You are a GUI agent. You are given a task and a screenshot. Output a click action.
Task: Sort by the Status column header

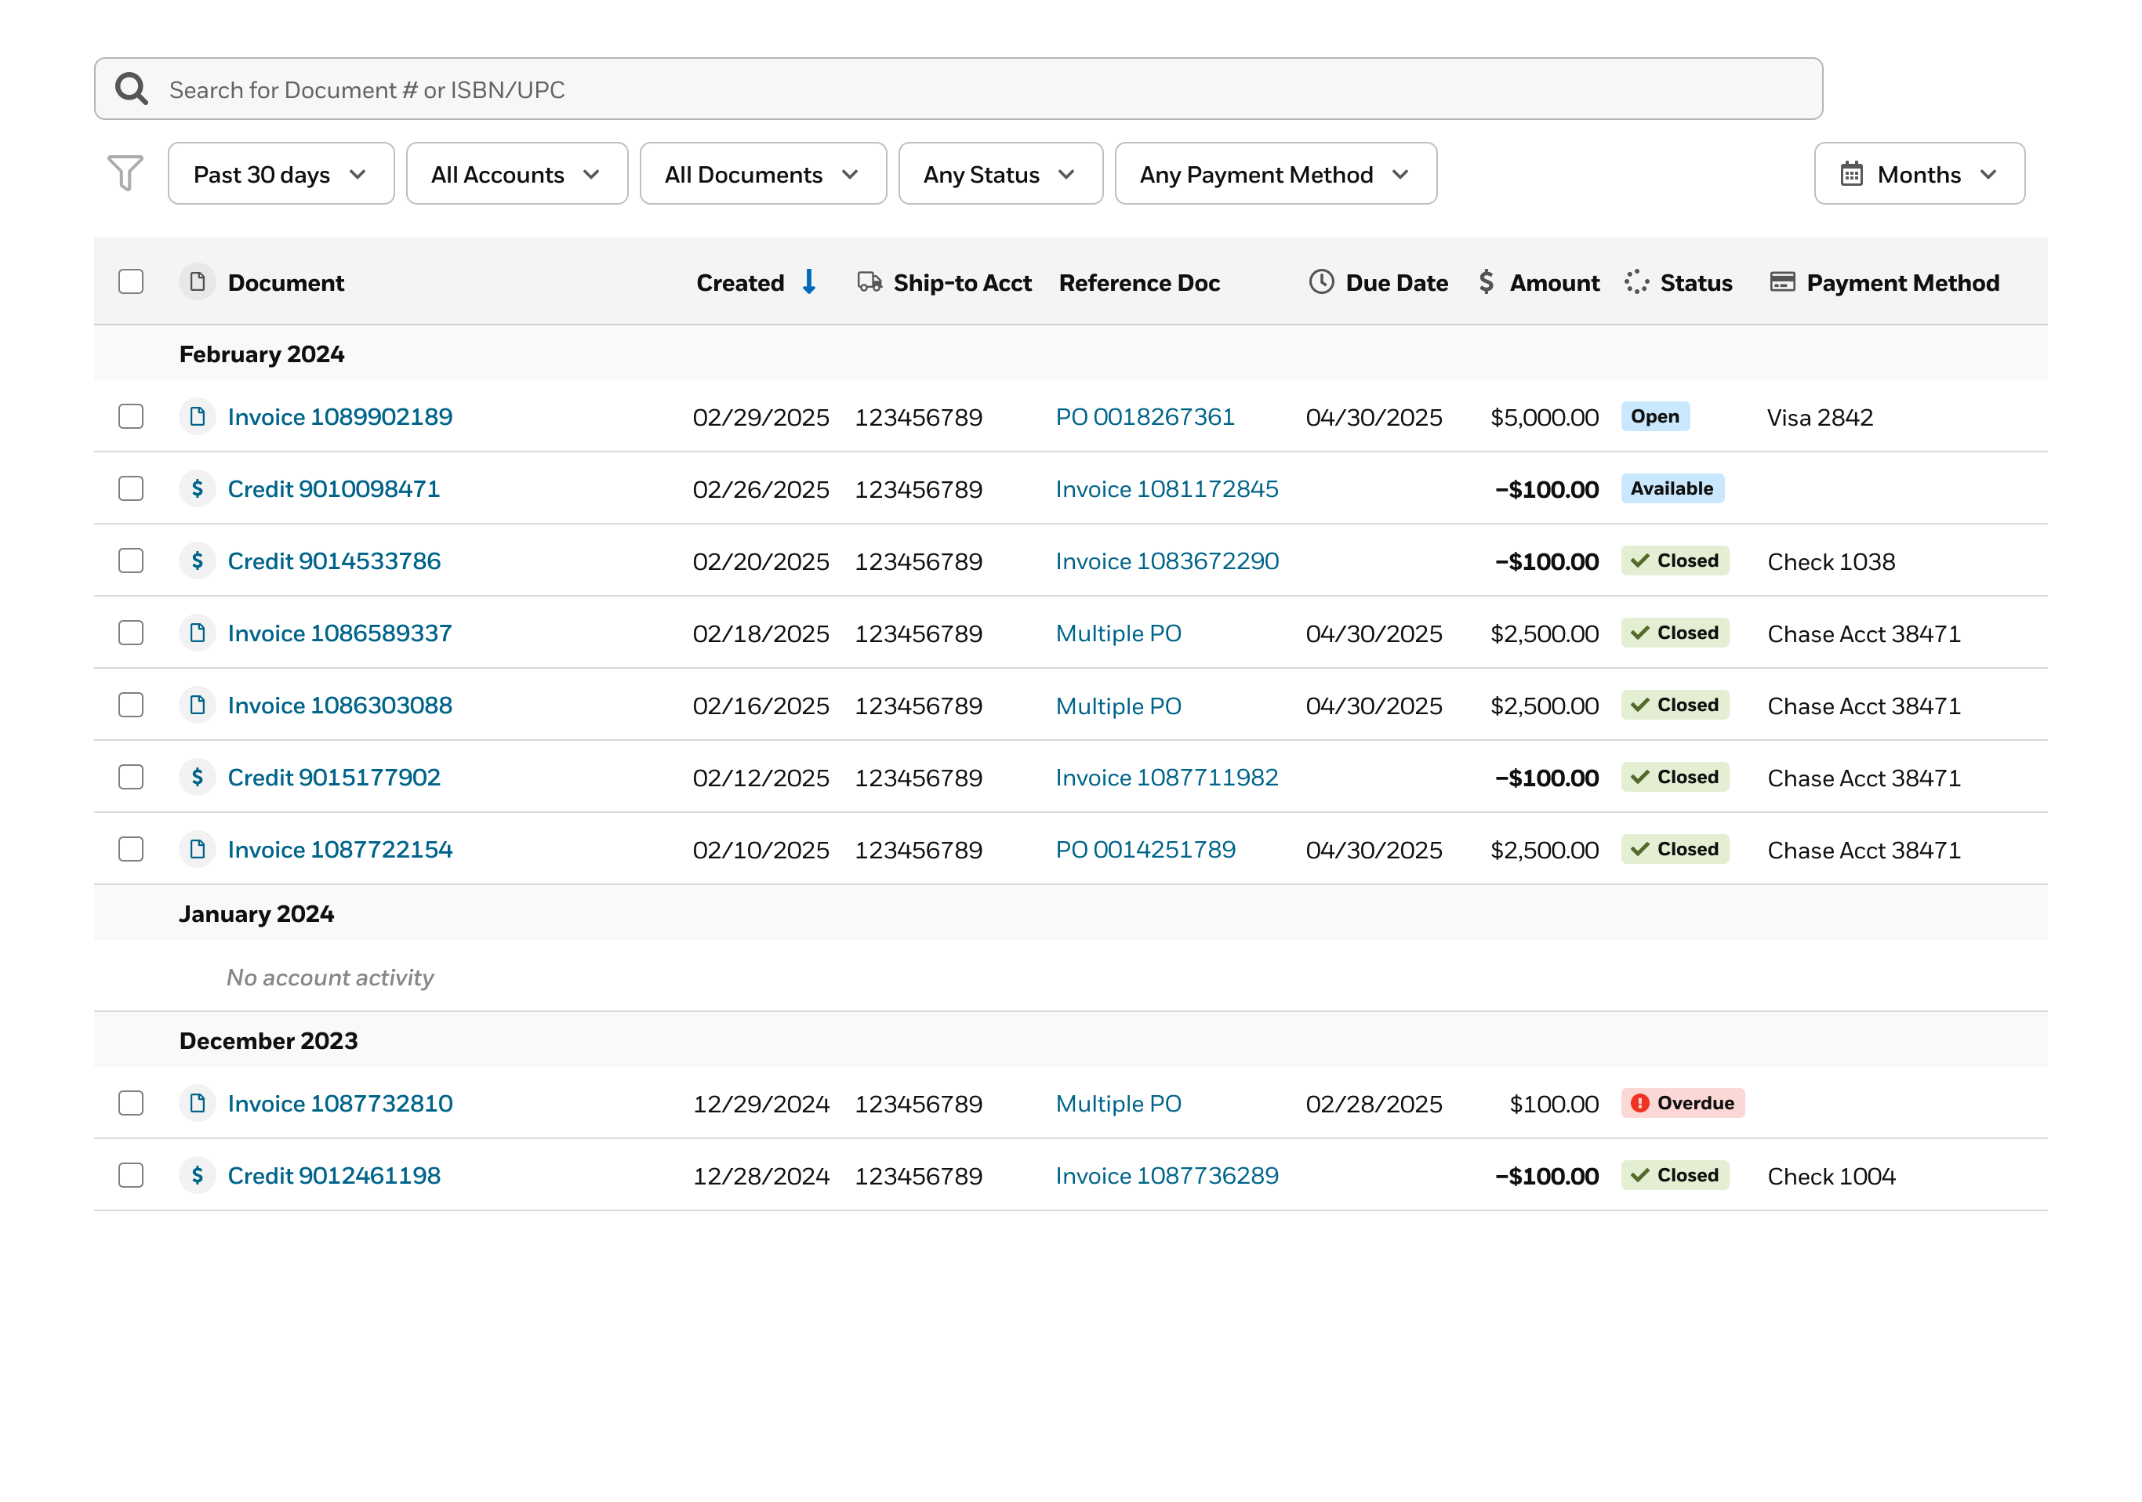pos(1696,283)
